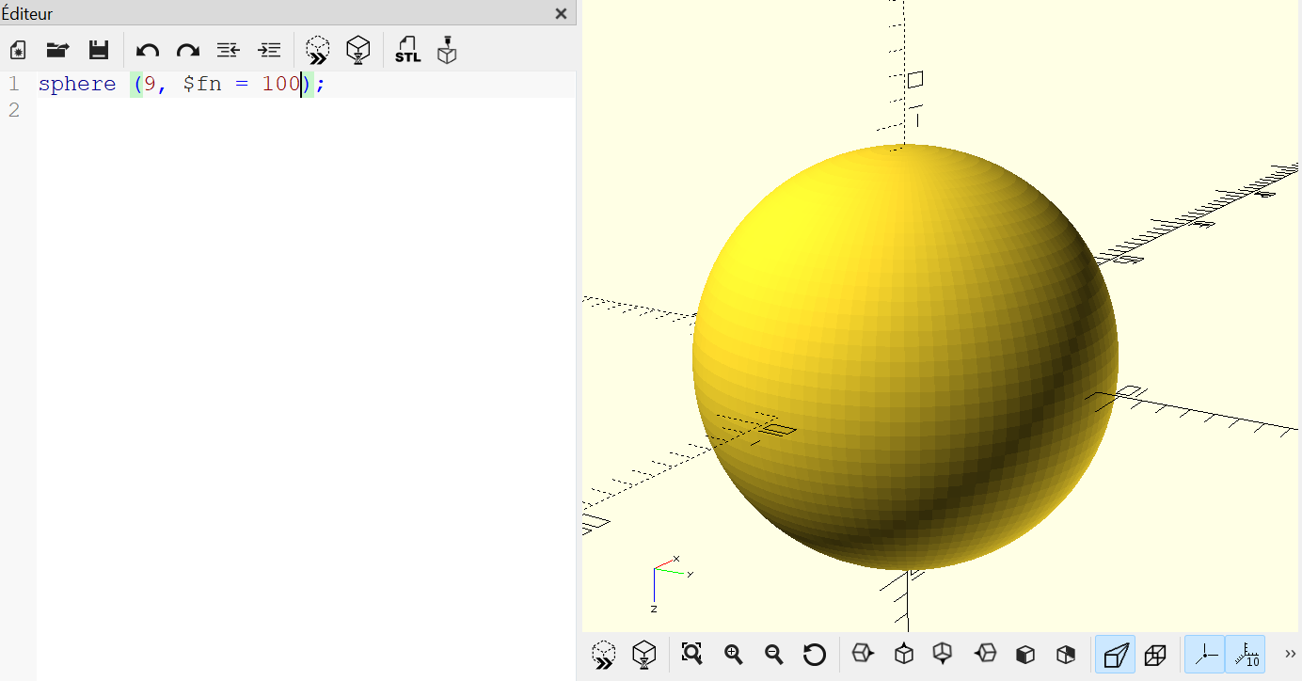Switch to the left side view
This screenshot has height=681, width=1302.
tap(985, 654)
